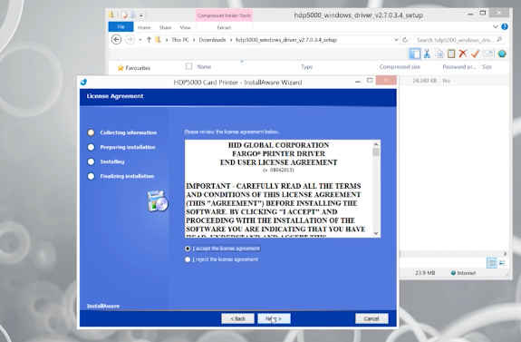Image resolution: width=521 pixels, height=342 pixels.
Task: Open the View ribbon tab in Explorer
Action: pos(185,27)
